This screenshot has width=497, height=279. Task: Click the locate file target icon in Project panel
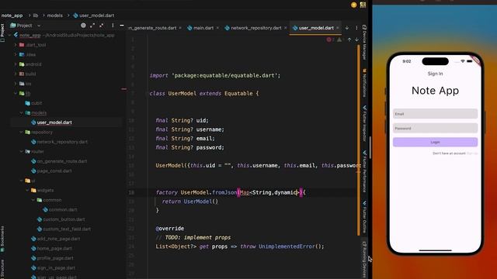[x=83, y=26]
